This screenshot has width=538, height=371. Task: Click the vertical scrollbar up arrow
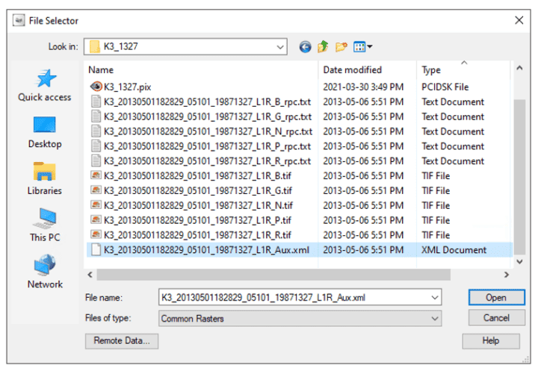[x=519, y=68]
